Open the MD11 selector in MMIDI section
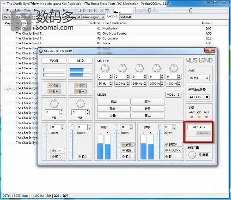 (x=173, y=94)
